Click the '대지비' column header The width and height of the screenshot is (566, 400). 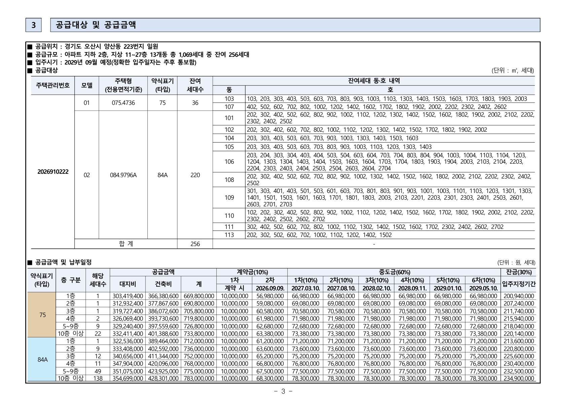tap(128, 284)
